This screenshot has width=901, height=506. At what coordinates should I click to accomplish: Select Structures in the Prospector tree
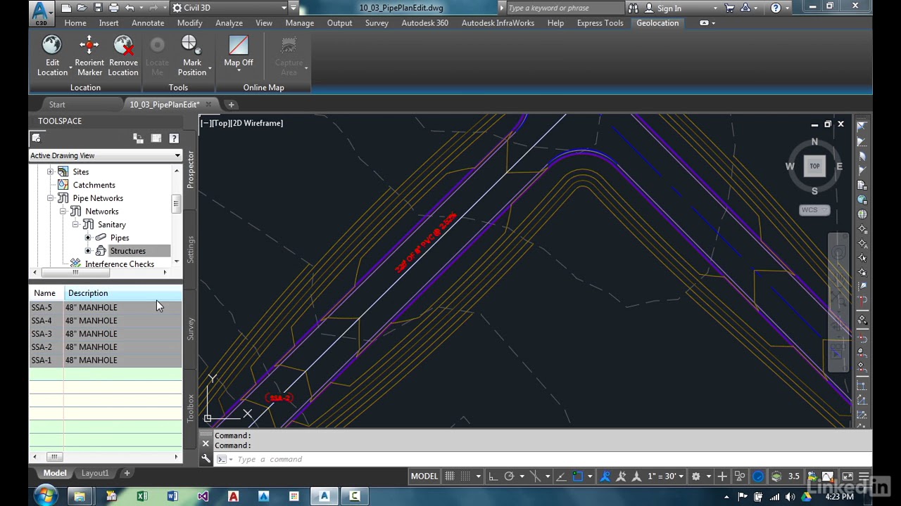[x=127, y=251]
